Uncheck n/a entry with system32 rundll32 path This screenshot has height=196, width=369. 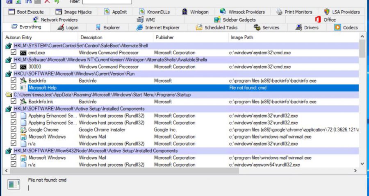[14, 143]
